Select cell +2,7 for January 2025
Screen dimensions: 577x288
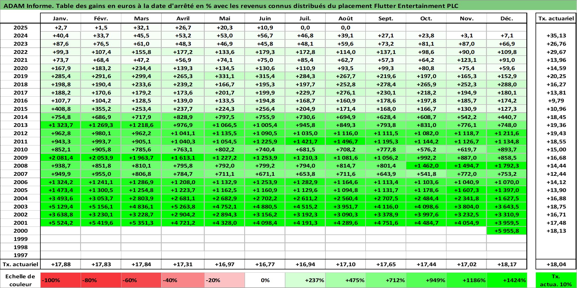click(x=60, y=27)
